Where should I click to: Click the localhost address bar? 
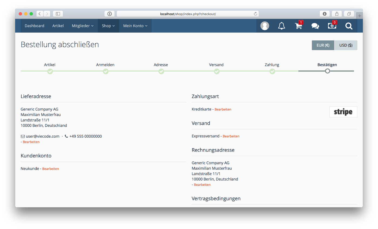[188, 14]
